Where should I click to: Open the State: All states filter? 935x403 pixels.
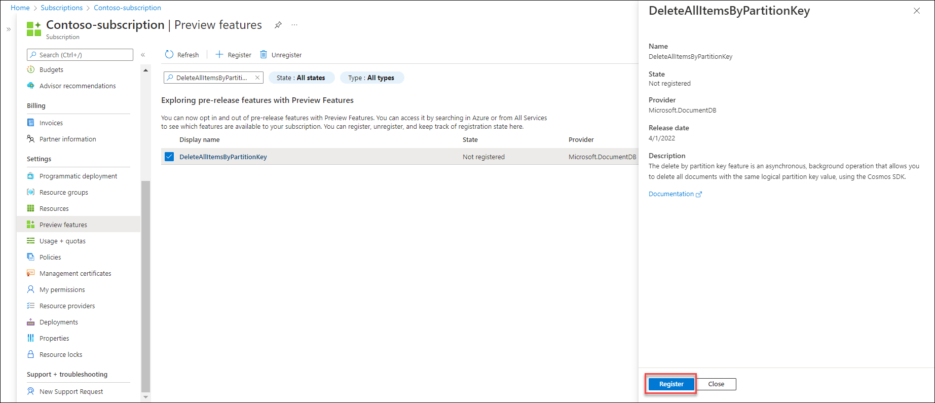pyautogui.click(x=301, y=78)
